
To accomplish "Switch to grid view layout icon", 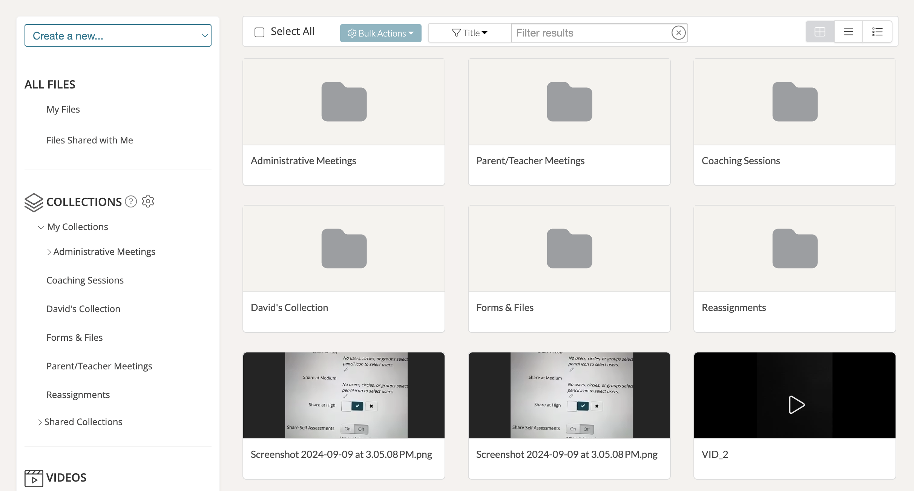I will click(820, 32).
